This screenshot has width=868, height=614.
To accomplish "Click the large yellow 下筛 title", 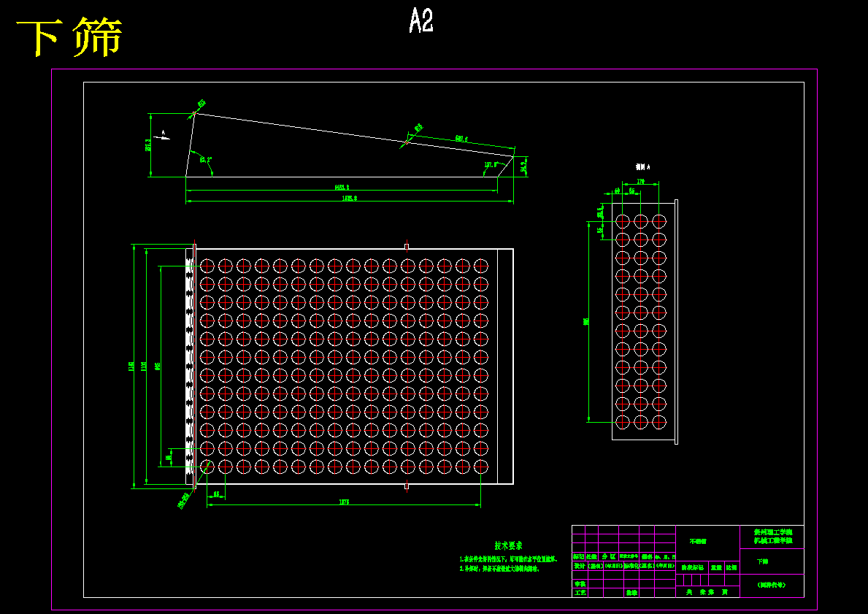I will pos(70,37).
